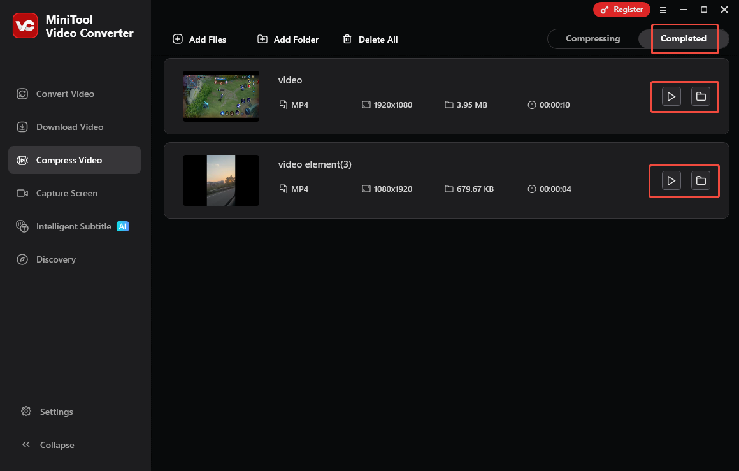Open the Download Video section
Image resolution: width=739 pixels, height=471 pixels.
75,127
